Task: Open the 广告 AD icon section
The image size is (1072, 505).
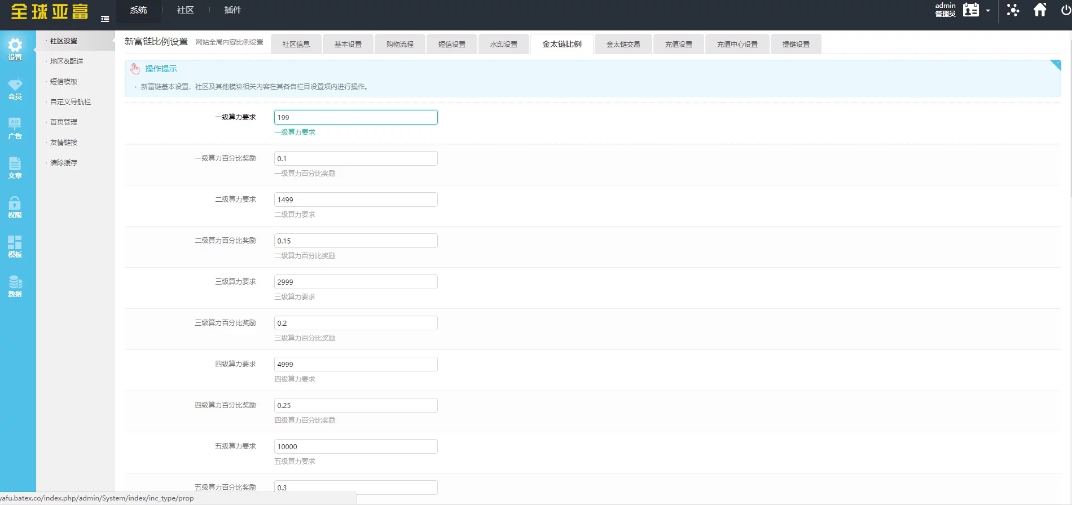Action: (x=15, y=128)
